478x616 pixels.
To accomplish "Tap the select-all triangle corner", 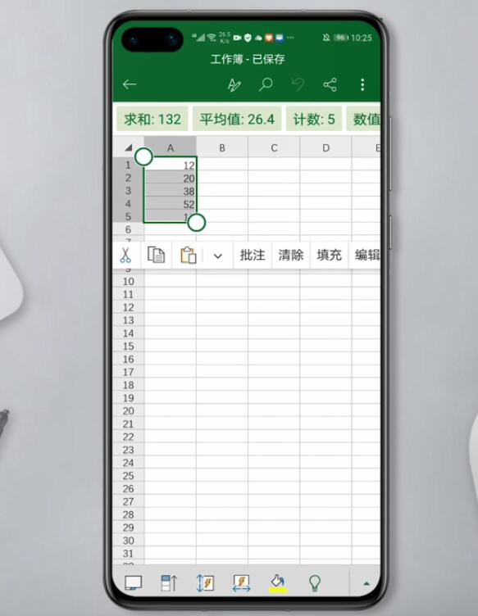I will point(128,147).
